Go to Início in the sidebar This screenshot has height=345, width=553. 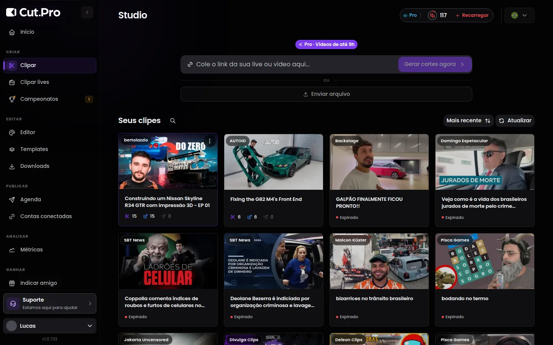tap(50, 32)
